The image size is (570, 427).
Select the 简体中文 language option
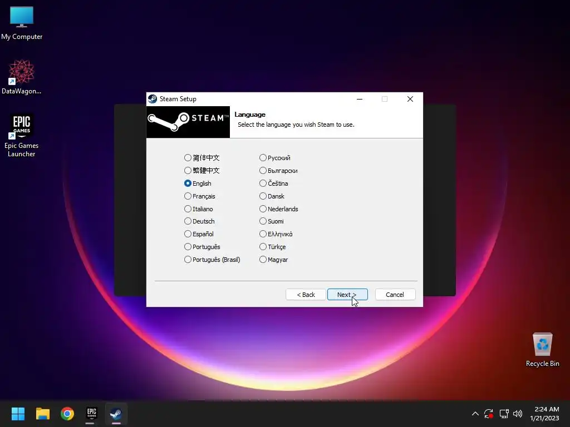tap(202, 157)
